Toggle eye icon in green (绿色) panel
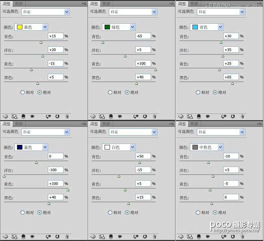Screen dimensions: 264x241 pyautogui.click(x=120, y=116)
